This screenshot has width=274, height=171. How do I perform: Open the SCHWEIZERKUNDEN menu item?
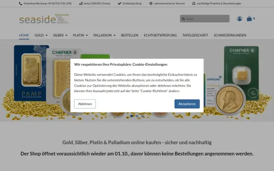pyautogui.click(x=230, y=35)
